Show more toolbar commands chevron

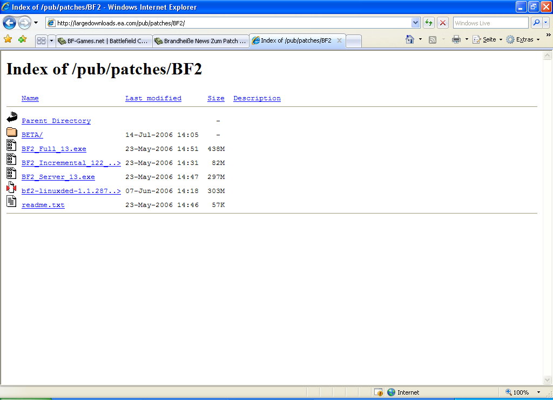point(549,35)
